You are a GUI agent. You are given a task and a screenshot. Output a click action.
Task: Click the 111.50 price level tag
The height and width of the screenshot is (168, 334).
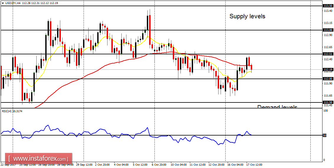point(328,102)
